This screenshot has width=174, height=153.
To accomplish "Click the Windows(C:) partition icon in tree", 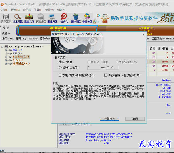I will (x=10, y=57).
